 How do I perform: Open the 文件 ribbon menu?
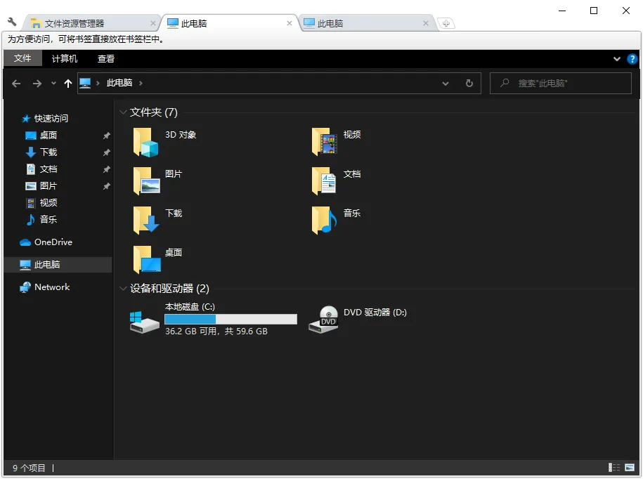pyautogui.click(x=22, y=58)
